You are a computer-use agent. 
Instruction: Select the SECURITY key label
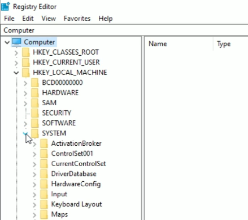(56, 113)
